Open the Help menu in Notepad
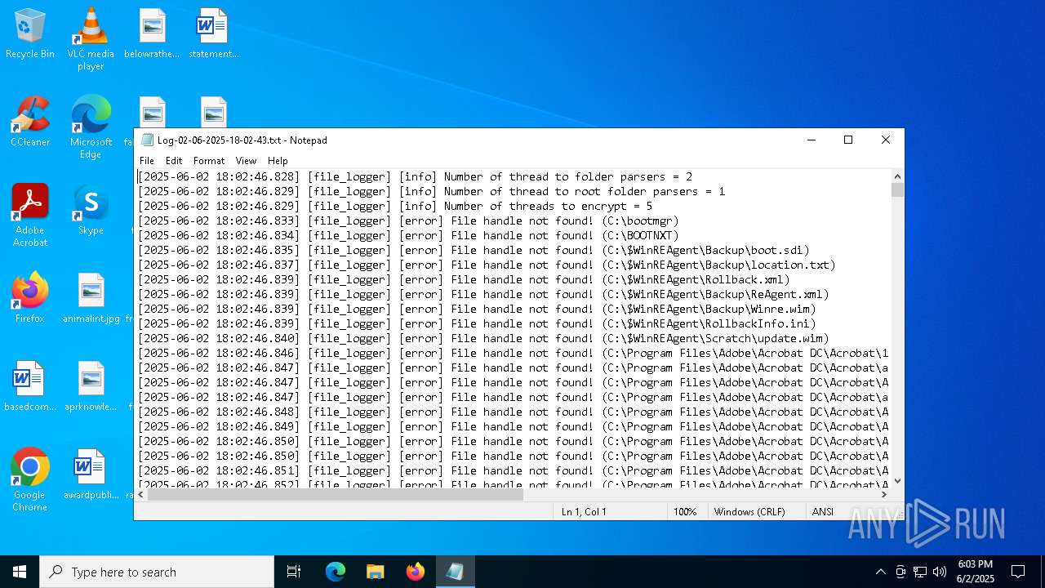1045x588 pixels. pyautogui.click(x=278, y=161)
